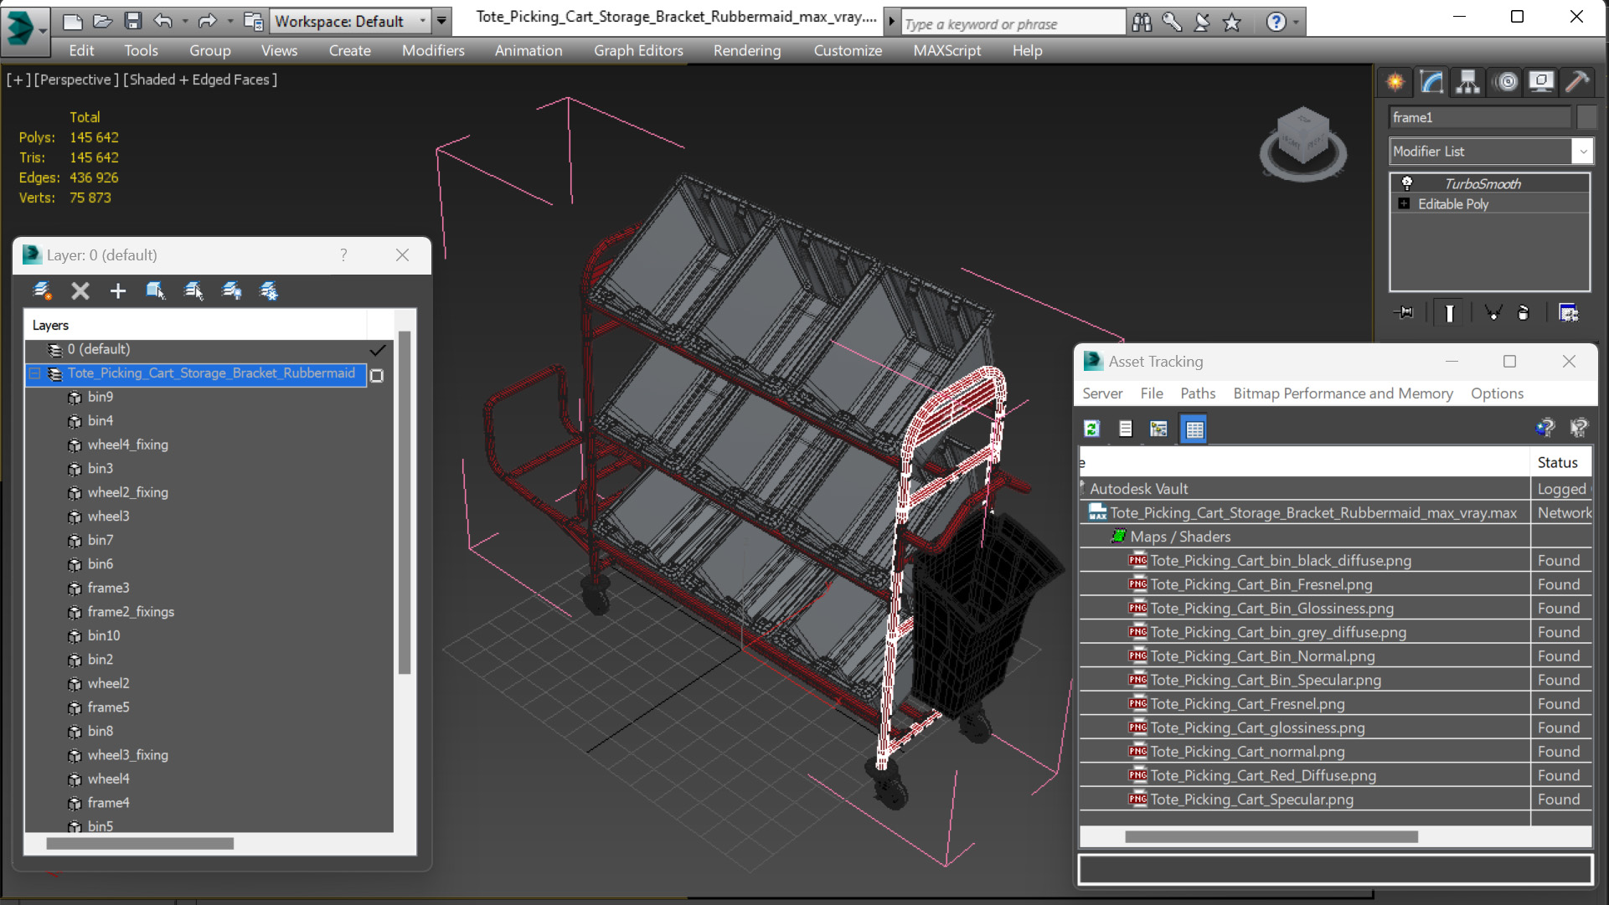This screenshot has height=905, width=1609.
Task: Open the Help question mark icon
Action: [1276, 23]
